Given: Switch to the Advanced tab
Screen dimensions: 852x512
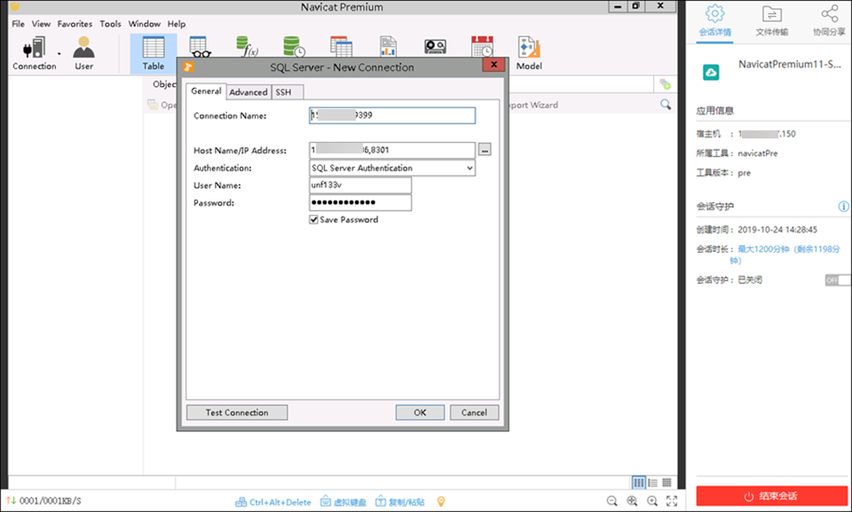Looking at the screenshot, I should click(x=248, y=92).
